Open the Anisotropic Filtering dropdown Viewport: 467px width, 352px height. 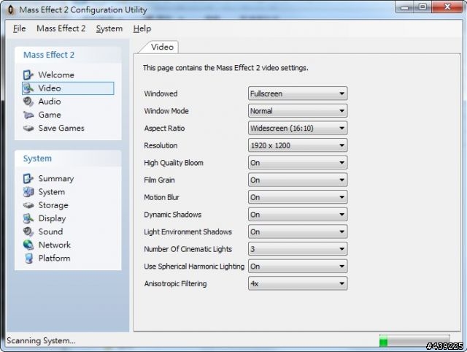pyautogui.click(x=298, y=284)
